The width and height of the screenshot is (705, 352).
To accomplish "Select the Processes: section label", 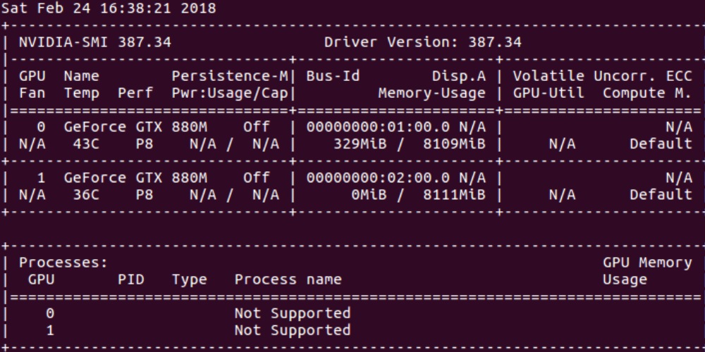I will 63,263.
